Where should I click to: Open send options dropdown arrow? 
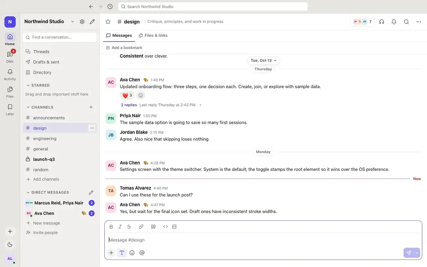tap(417, 253)
